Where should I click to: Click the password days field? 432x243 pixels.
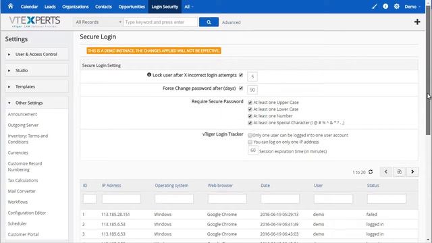click(252, 90)
